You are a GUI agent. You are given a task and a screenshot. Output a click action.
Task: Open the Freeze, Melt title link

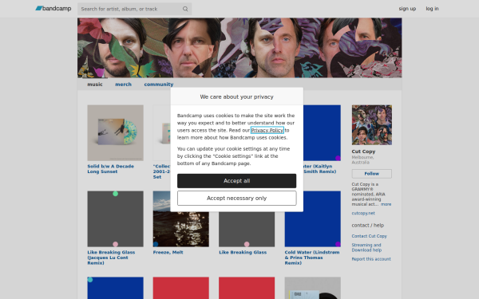pos(168,252)
